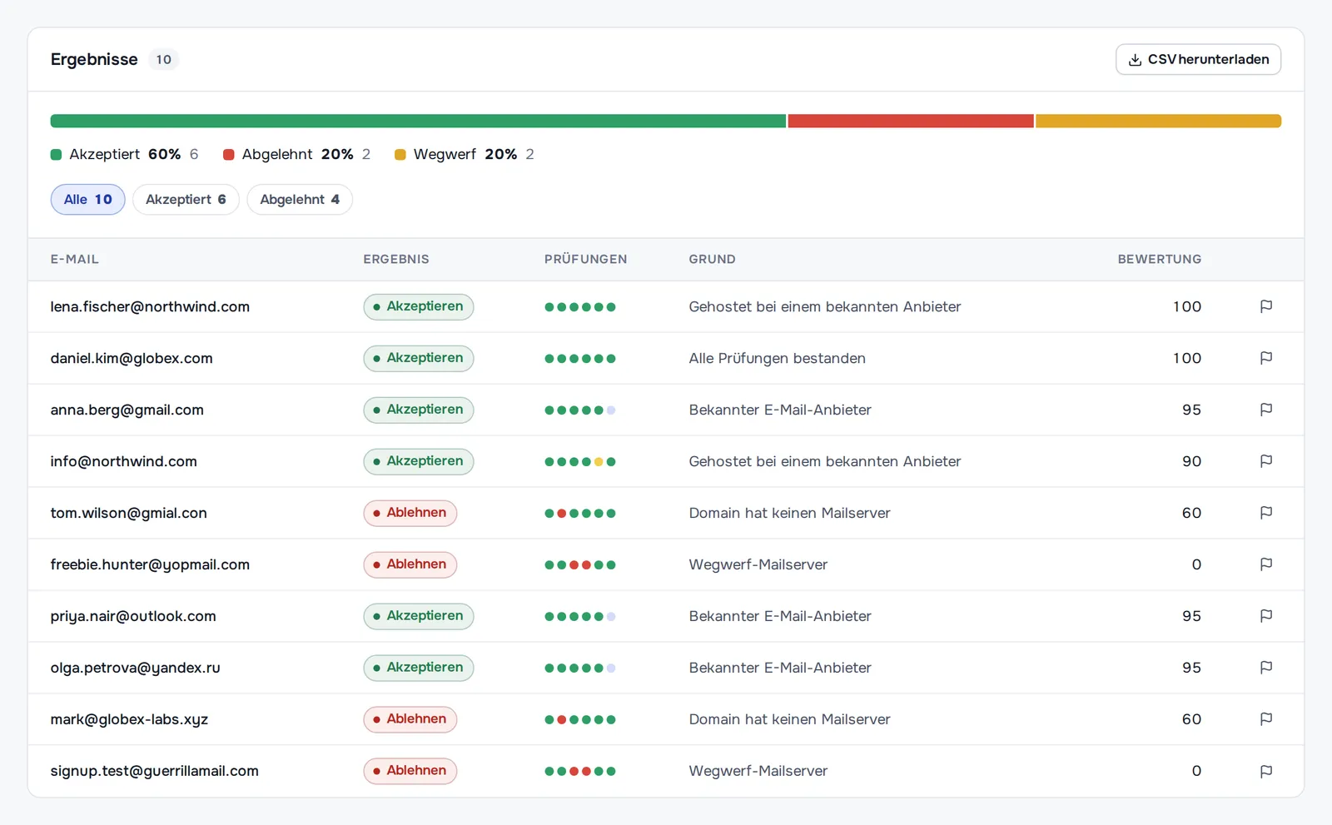Click the score 90 for info@northwind.com
The width and height of the screenshot is (1332, 825).
point(1191,461)
